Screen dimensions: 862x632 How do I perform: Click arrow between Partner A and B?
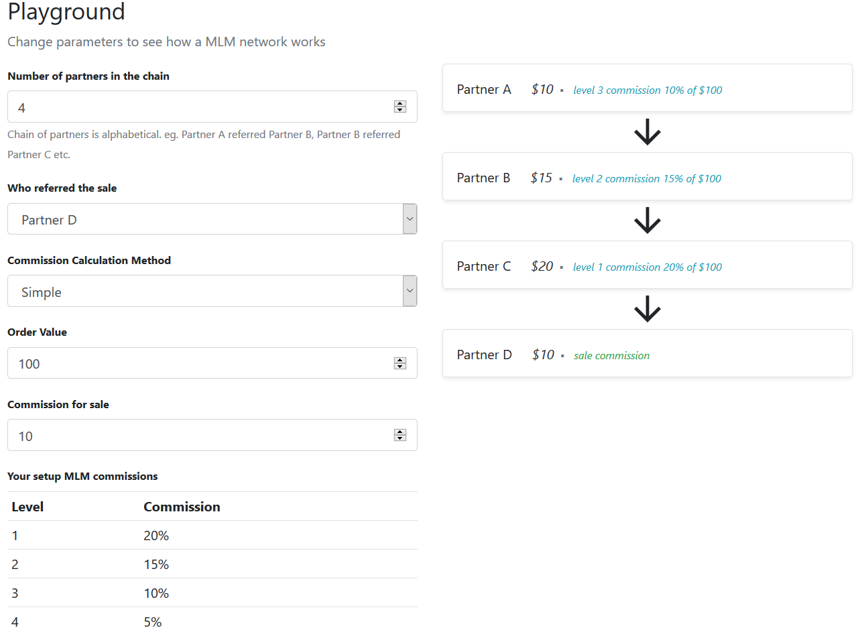[x=647, y=133]
